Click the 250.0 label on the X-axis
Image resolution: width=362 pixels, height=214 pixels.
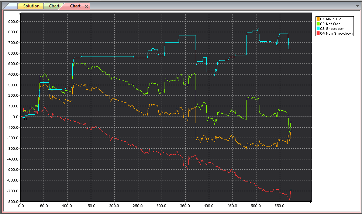tap(138, 206)
